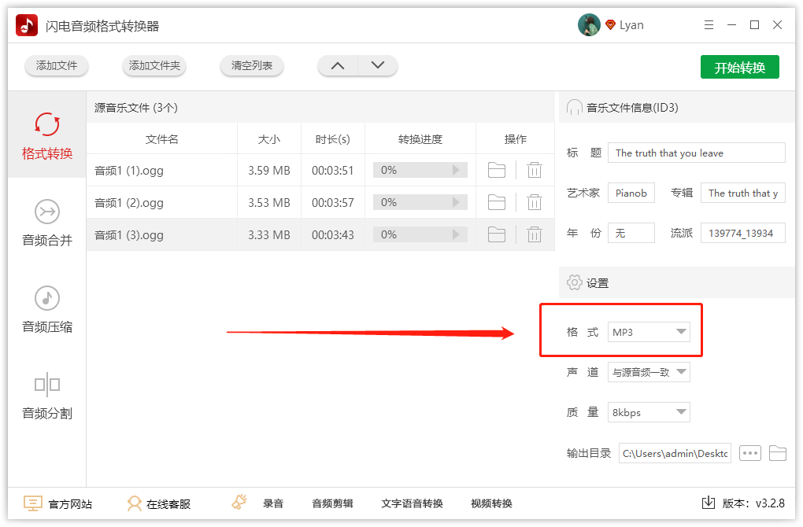
Task: Switch to 音频合并 audio merge
Action: (x=47, y=223)
